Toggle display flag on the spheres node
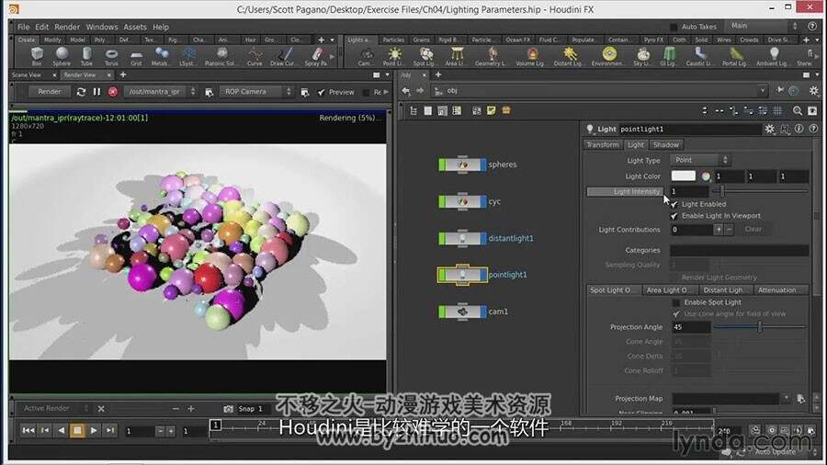Viewport: 827px width, 465px height. coord(483,164)
